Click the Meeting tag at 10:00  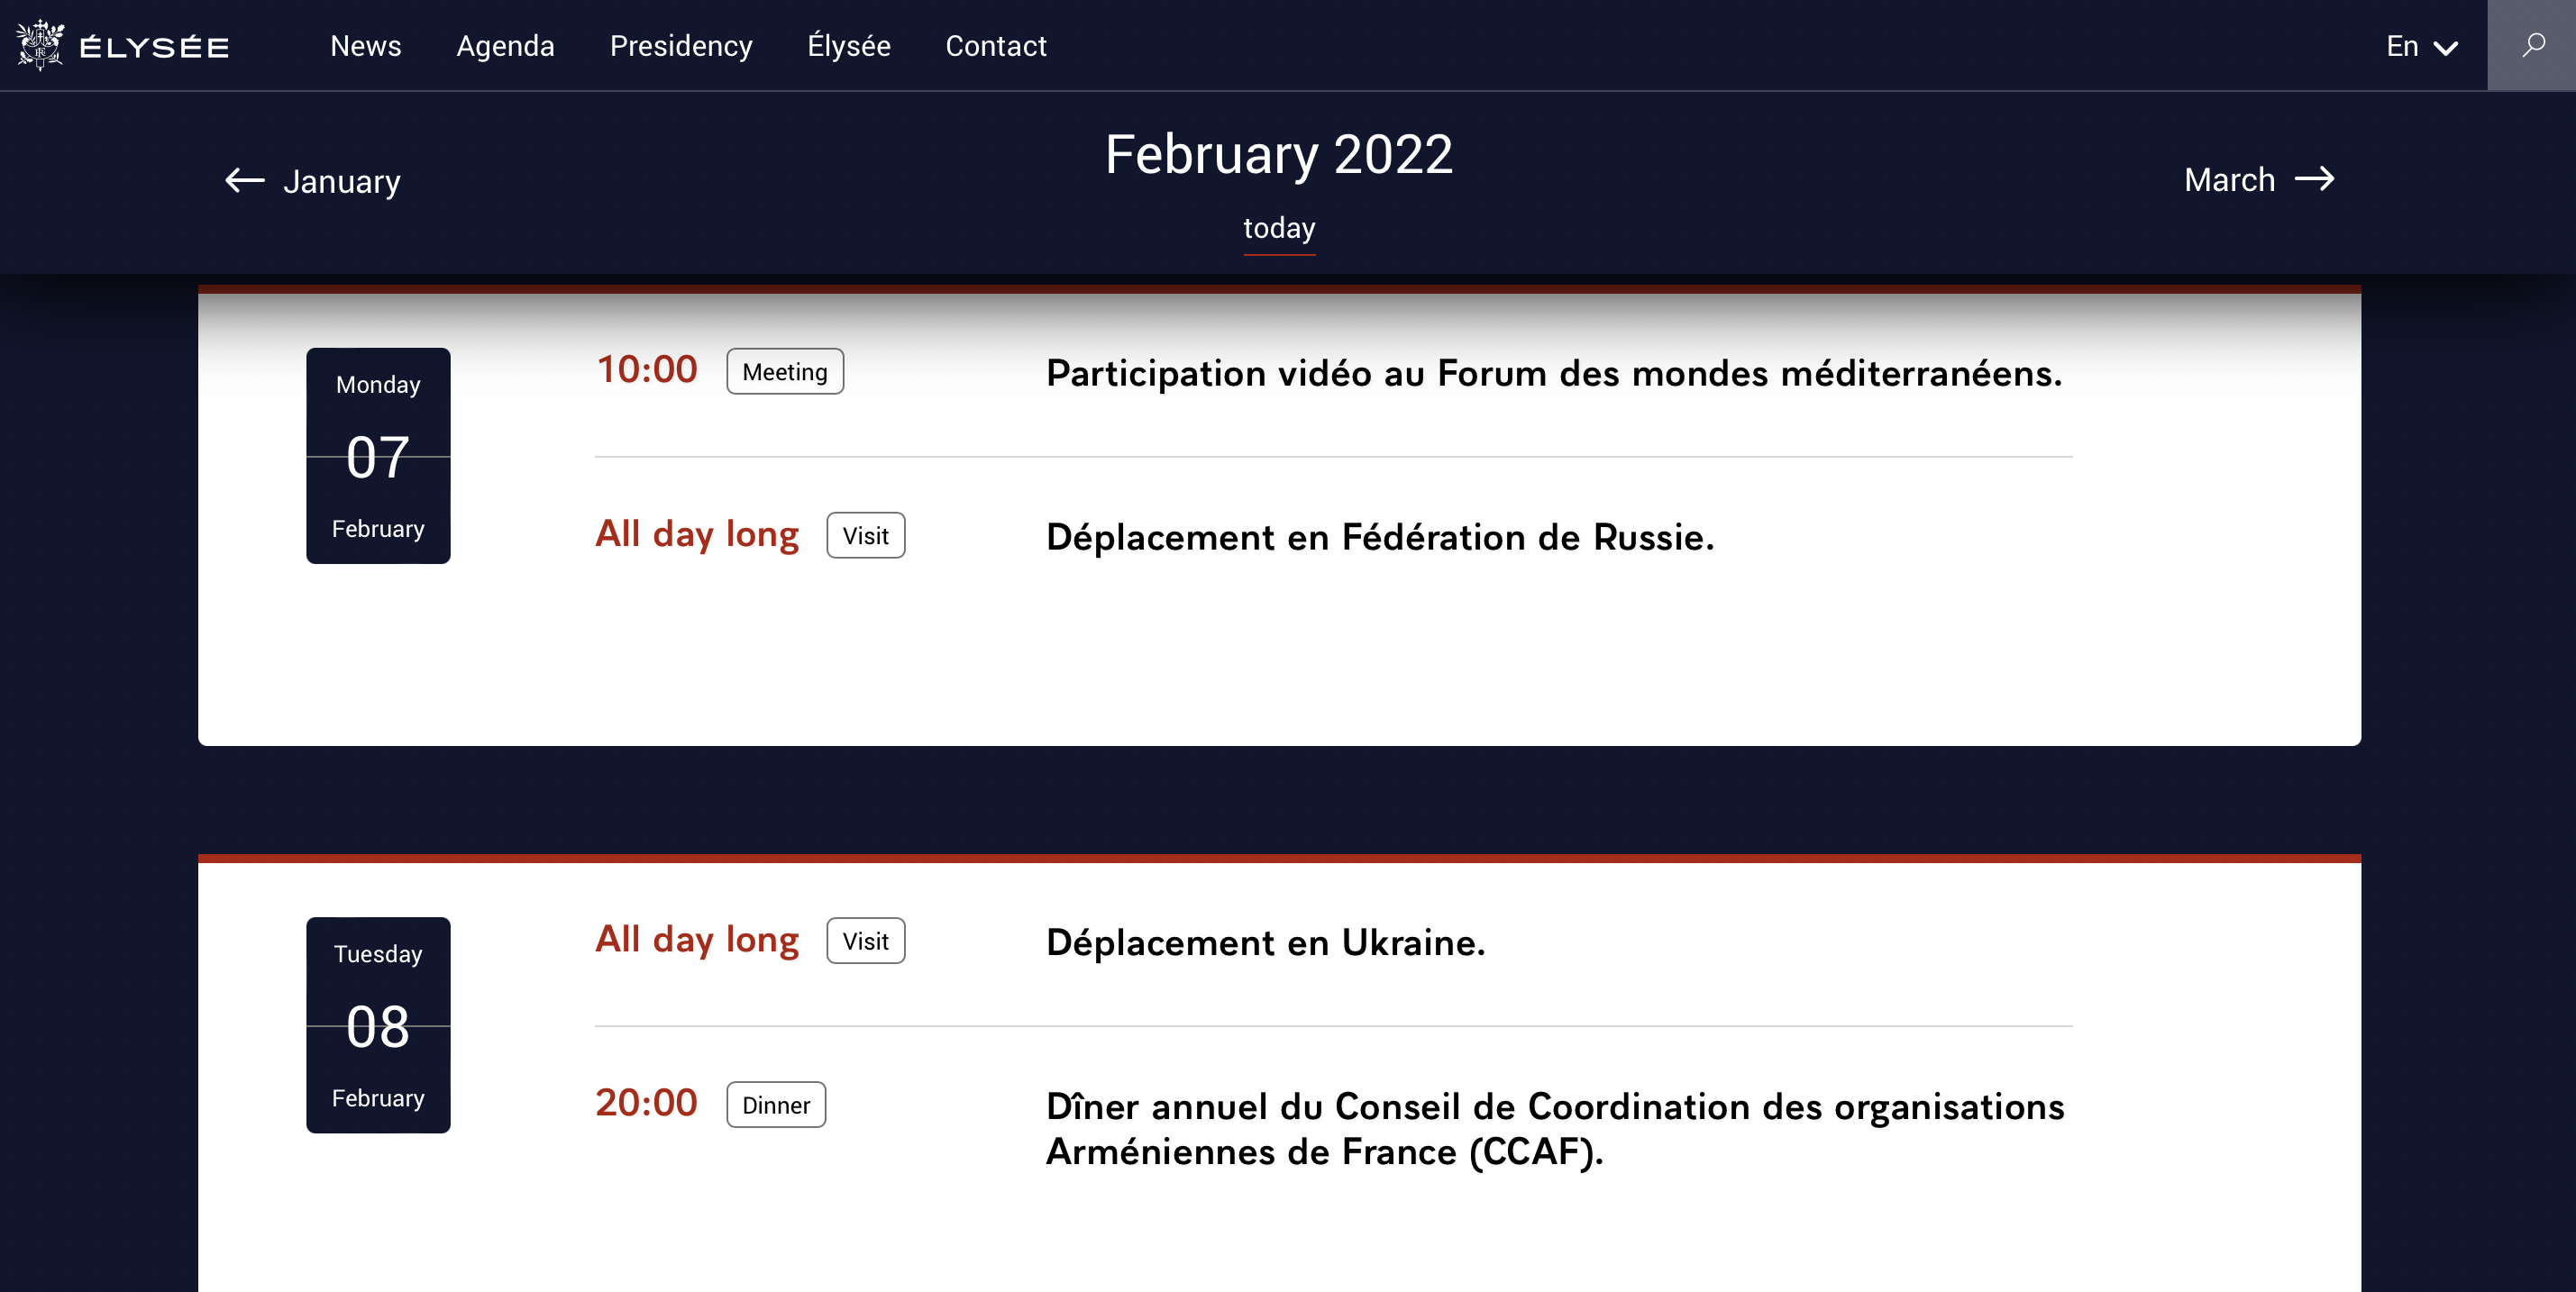click(785, 372)
